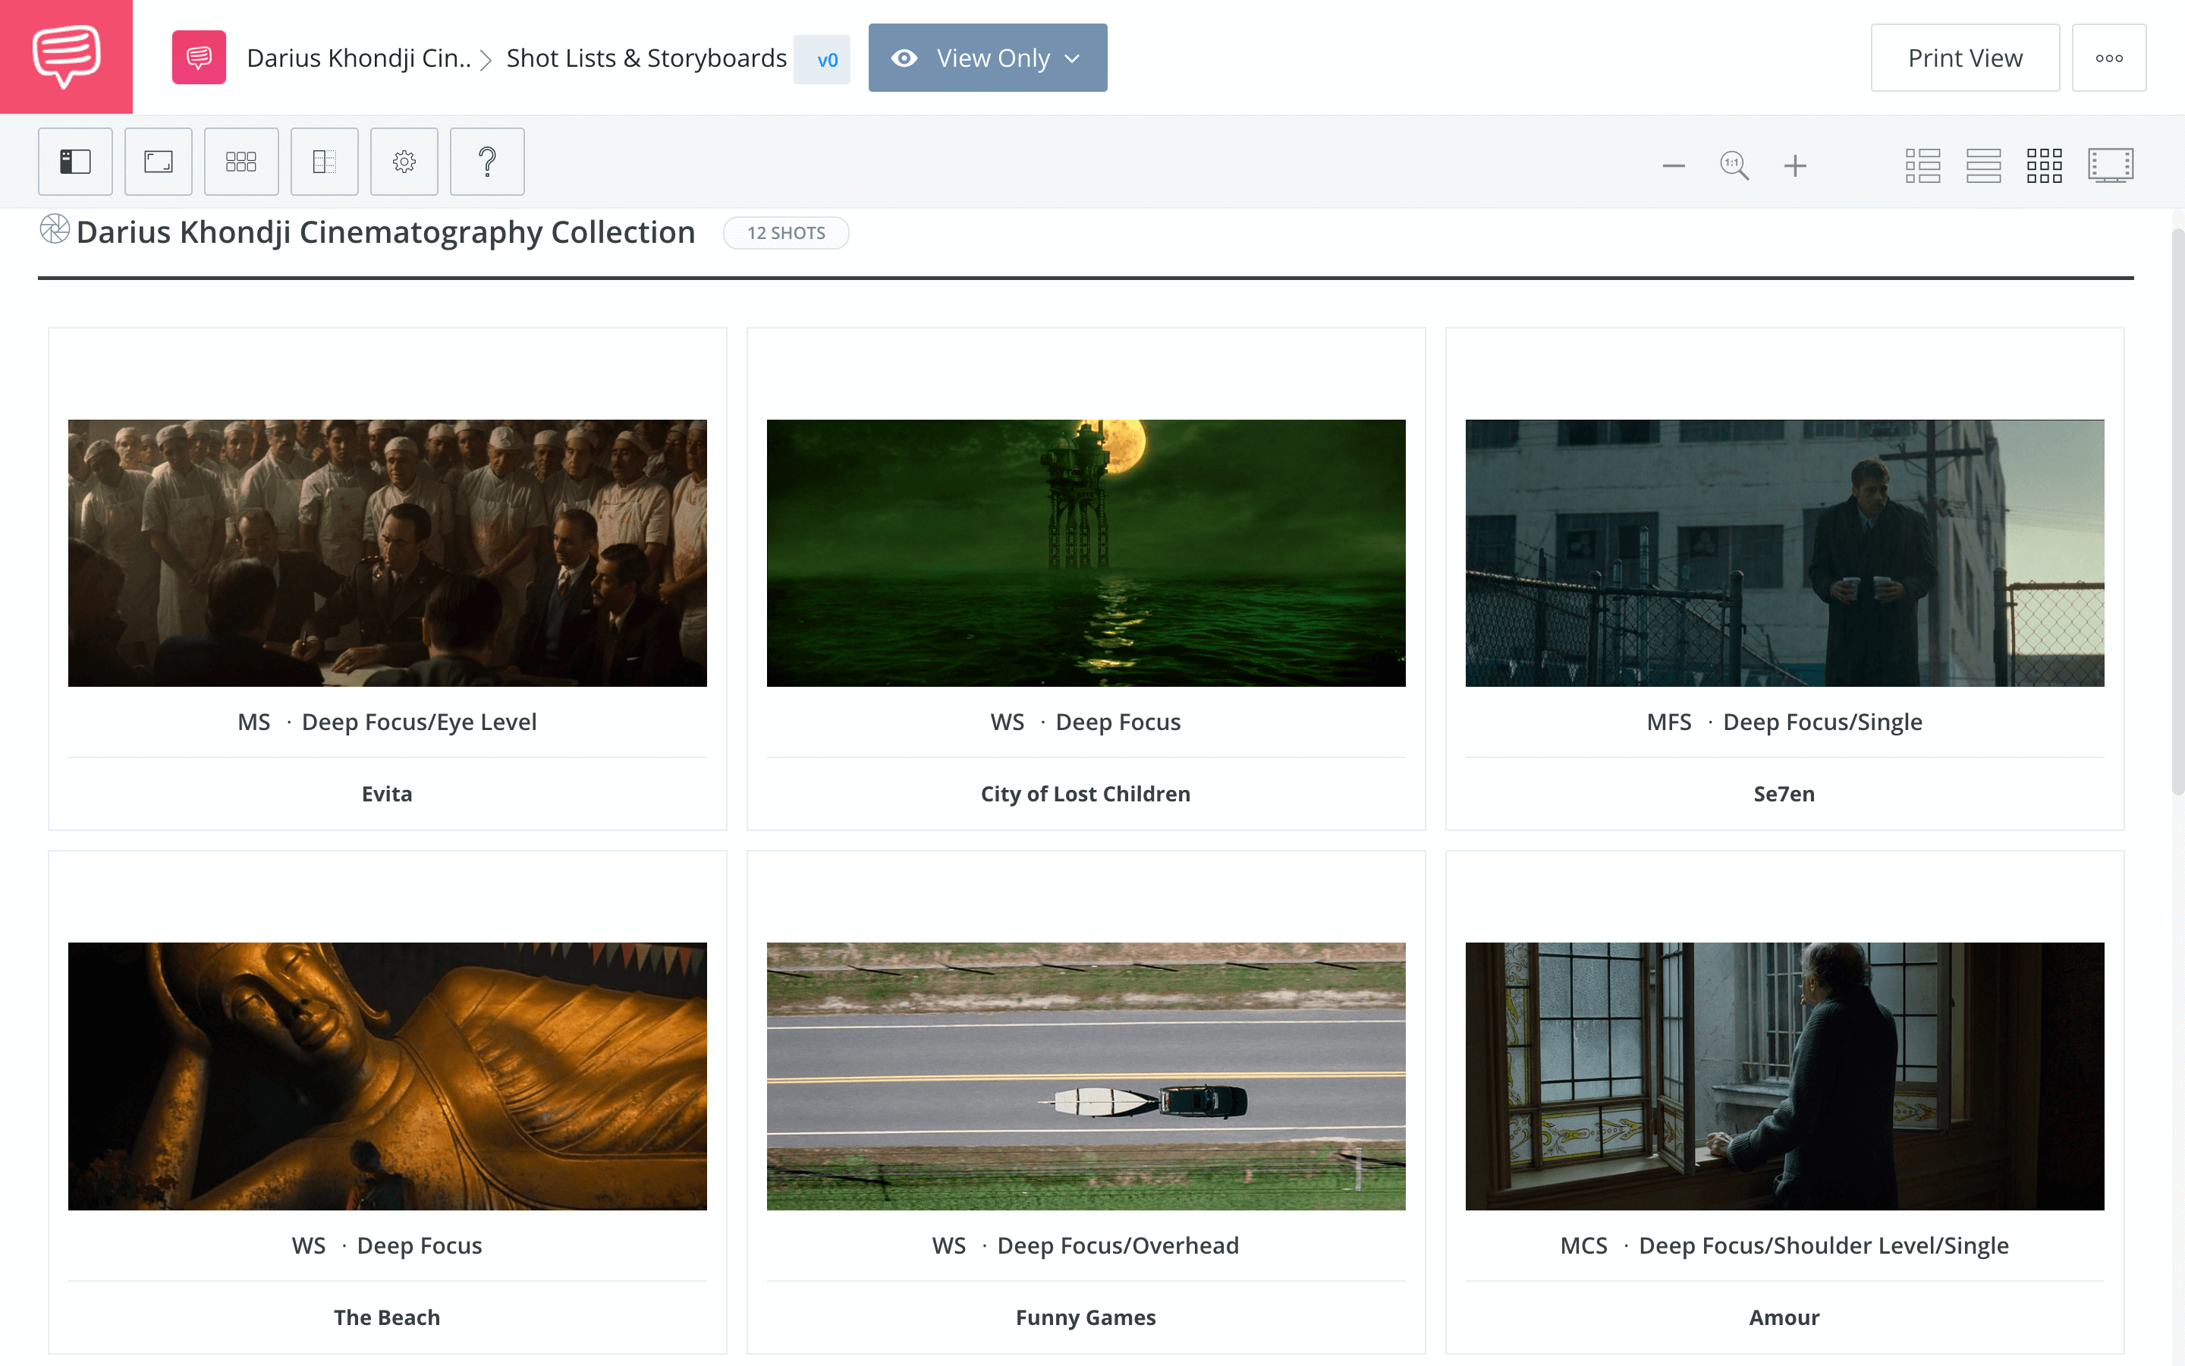Open Shot Lists & Storyboards breadcrumb

pyautogui.click(x=646, y=58)
